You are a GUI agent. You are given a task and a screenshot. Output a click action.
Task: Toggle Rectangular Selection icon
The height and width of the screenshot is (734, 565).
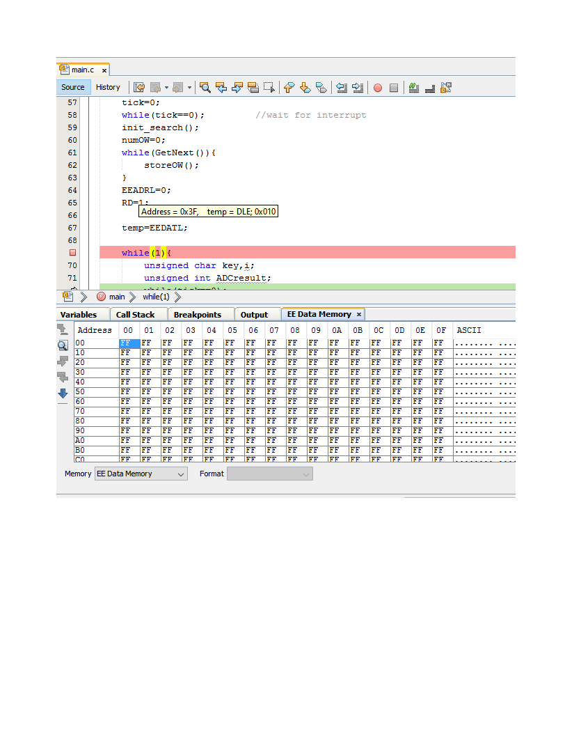point(269,88)
